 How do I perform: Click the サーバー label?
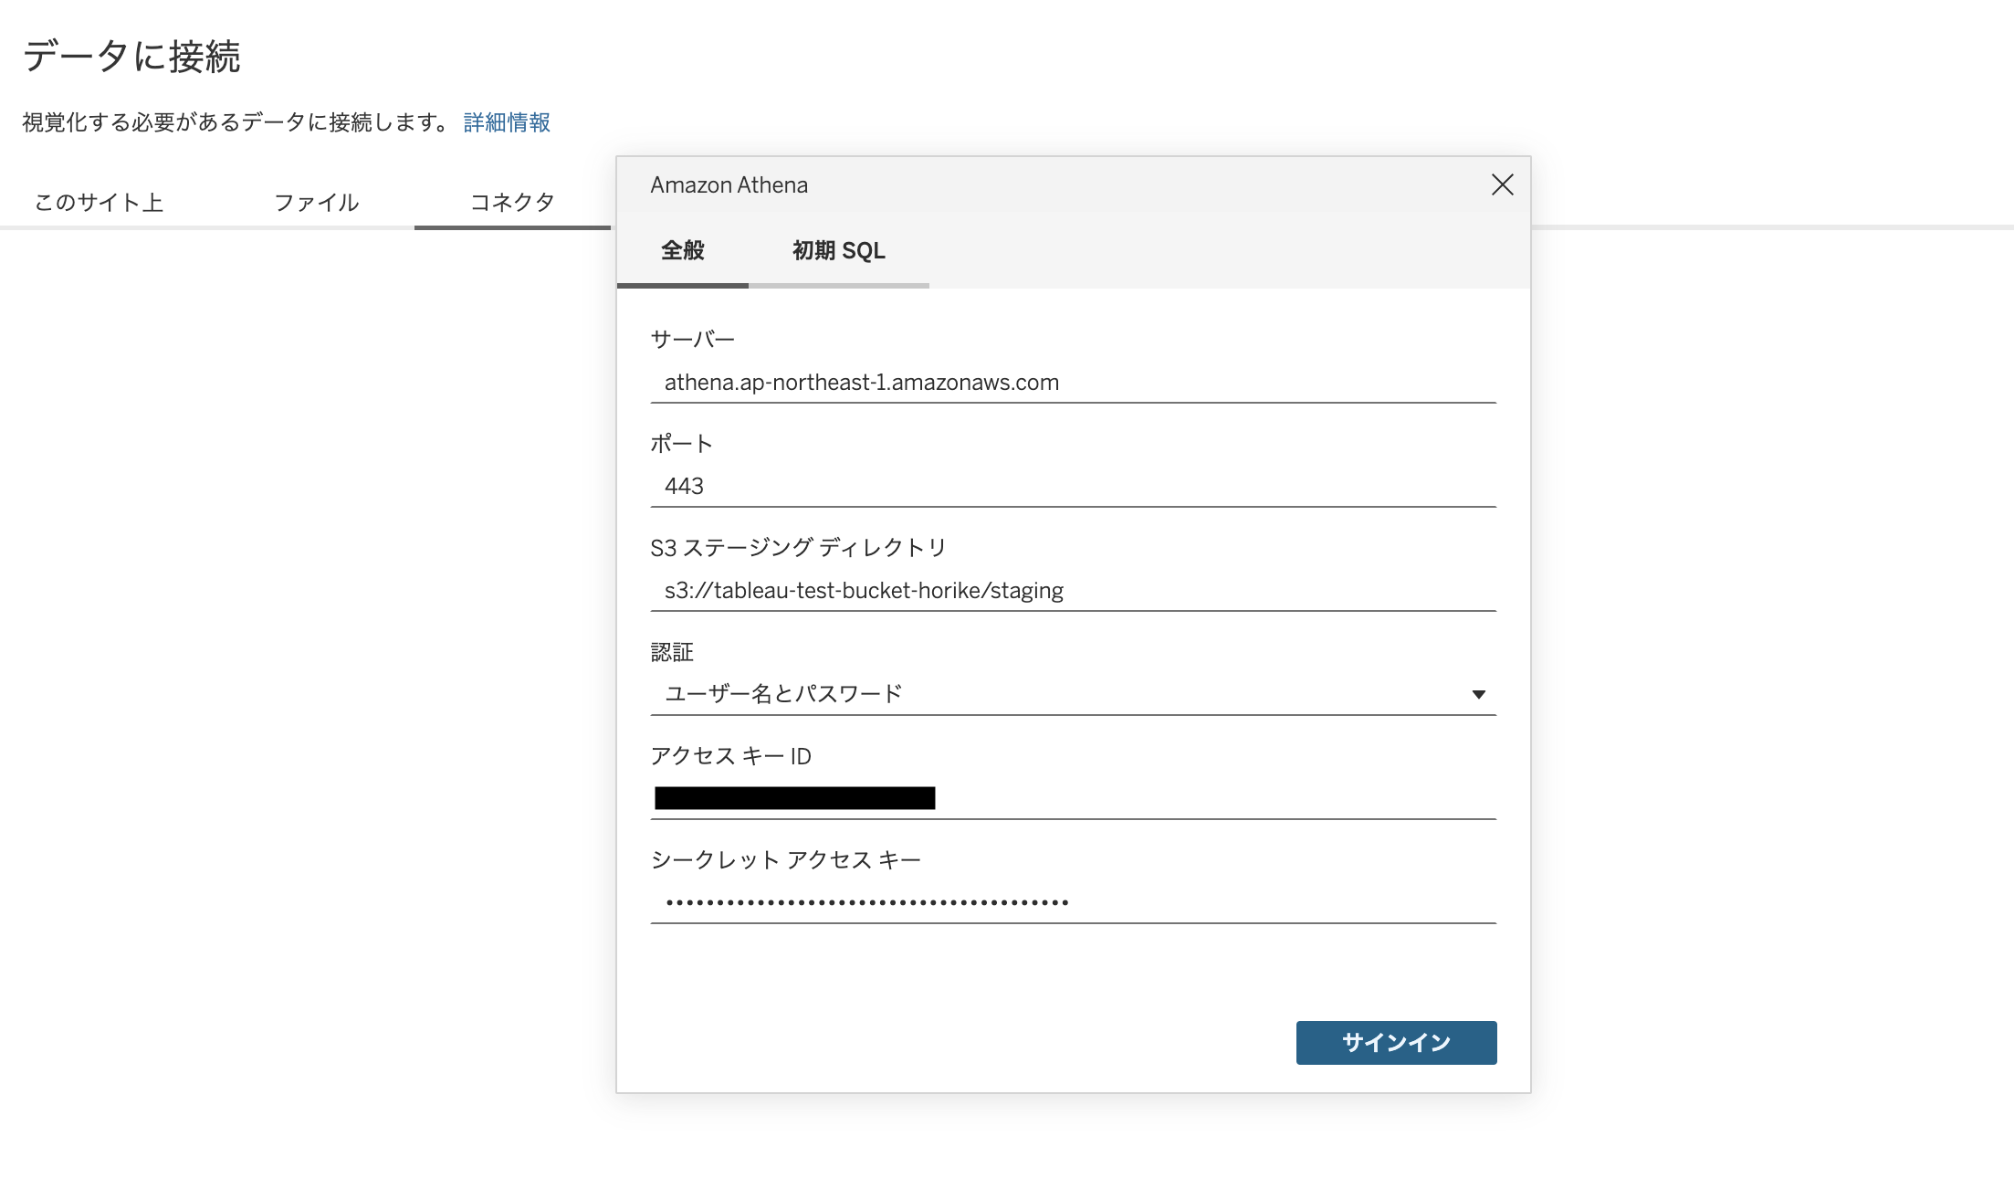(x=692, y=340)
